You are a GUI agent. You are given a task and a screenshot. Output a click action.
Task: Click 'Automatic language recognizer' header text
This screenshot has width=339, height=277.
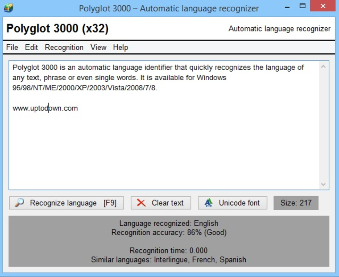(280, 29)
